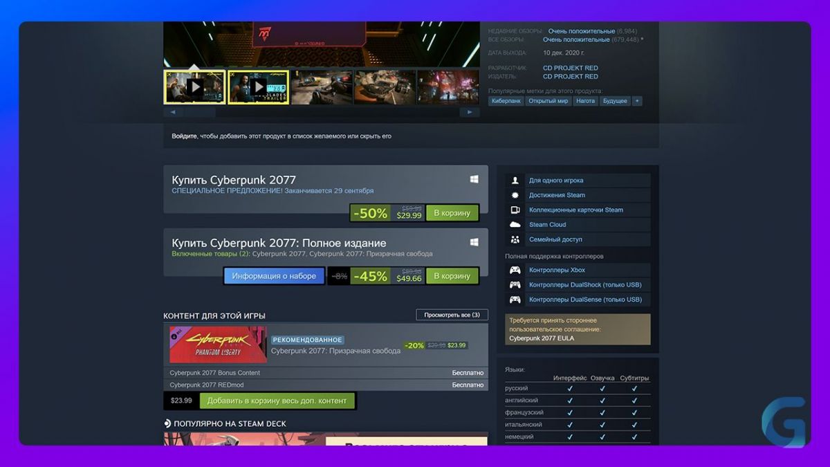This screenshot has height=467, width=830.
Task: Click the Steam Cloud icon
Action: coord(515,224)
